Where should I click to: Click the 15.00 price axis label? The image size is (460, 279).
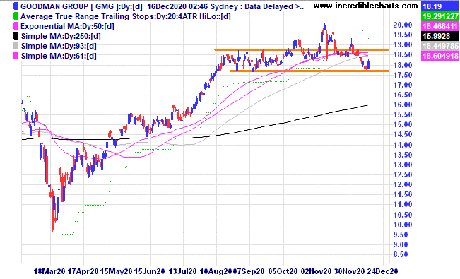tap(403, 125)
